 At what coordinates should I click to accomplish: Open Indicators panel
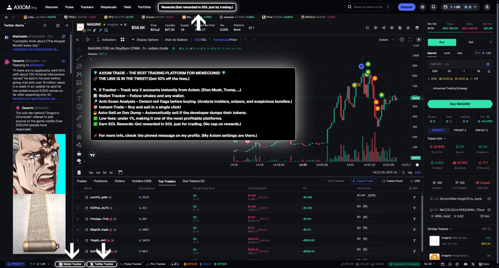pyautogui.click(x=106, y=40)
